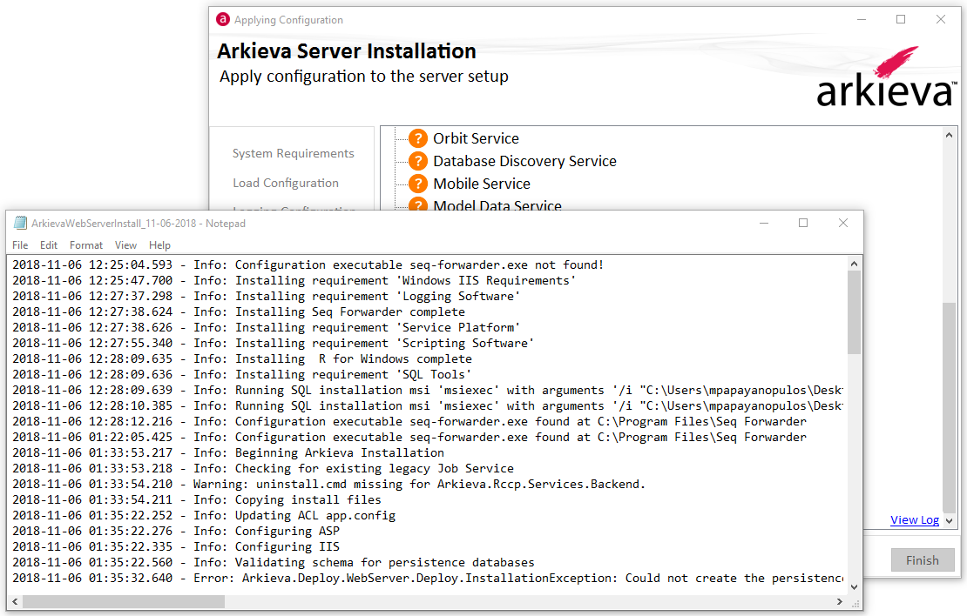Click the Finish button in installer
This screenshot has height=616, width=967.
(923, 560)
